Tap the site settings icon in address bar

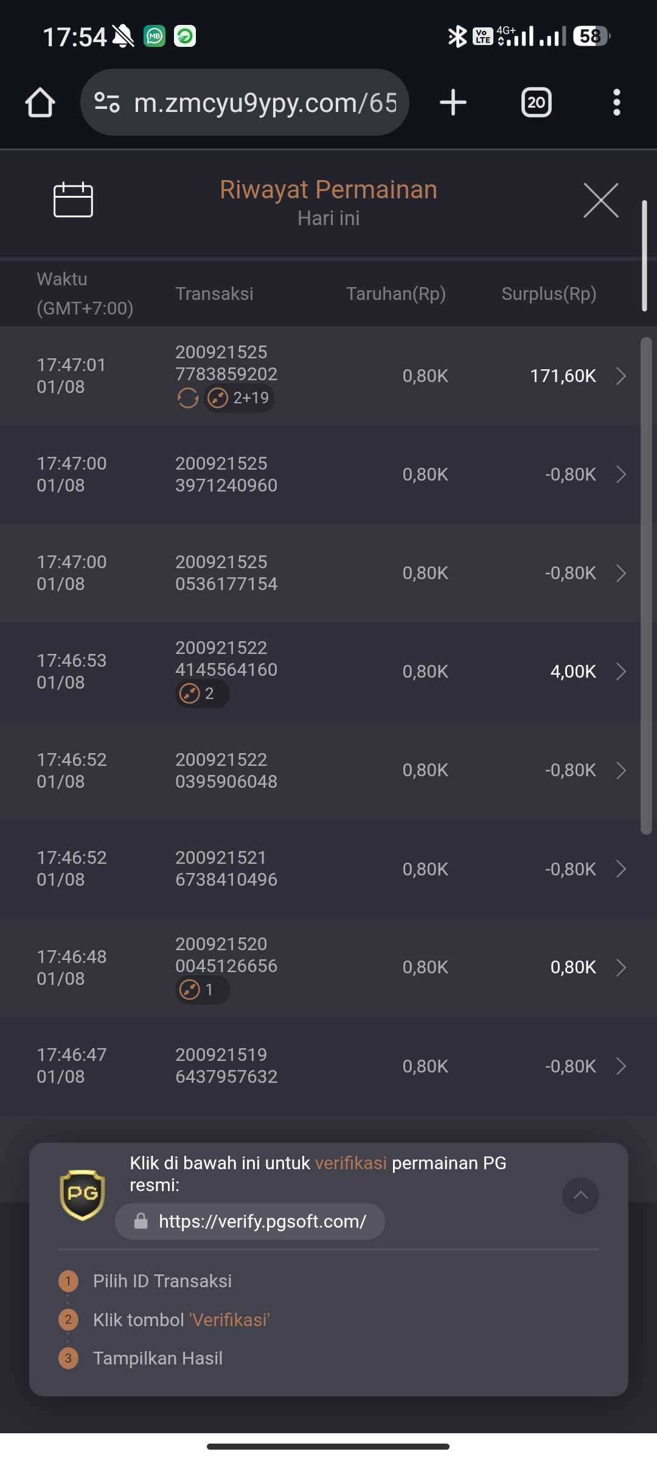tap(107, 102)
